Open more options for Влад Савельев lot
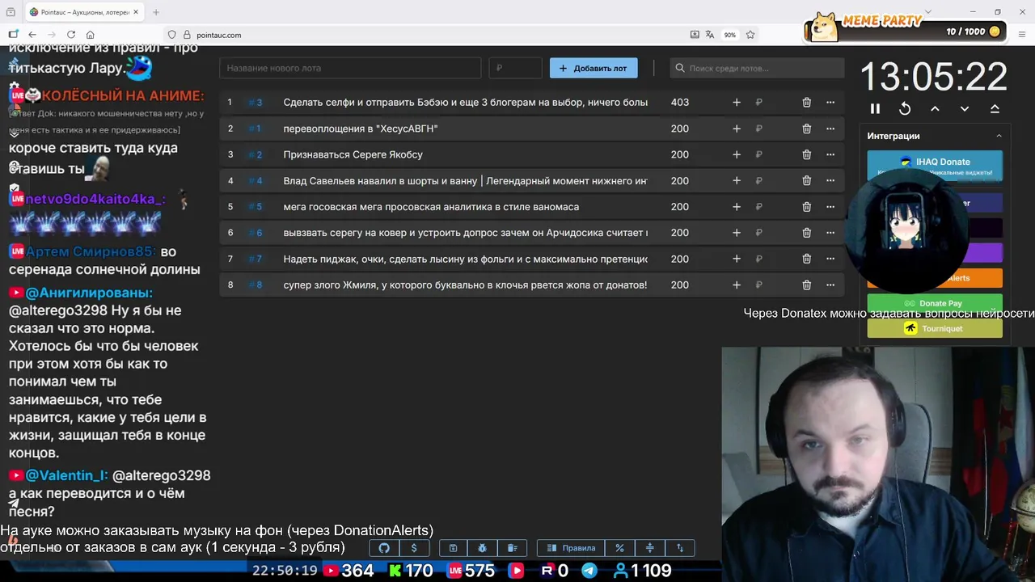Image resolution: width=1035 pixels, height=582 pixels. 830,181
